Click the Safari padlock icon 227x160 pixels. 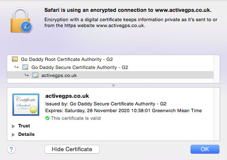tap(22, 20)
